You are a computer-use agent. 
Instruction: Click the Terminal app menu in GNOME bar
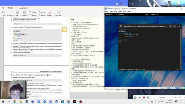pyautogui.click(x=120, y=14)
